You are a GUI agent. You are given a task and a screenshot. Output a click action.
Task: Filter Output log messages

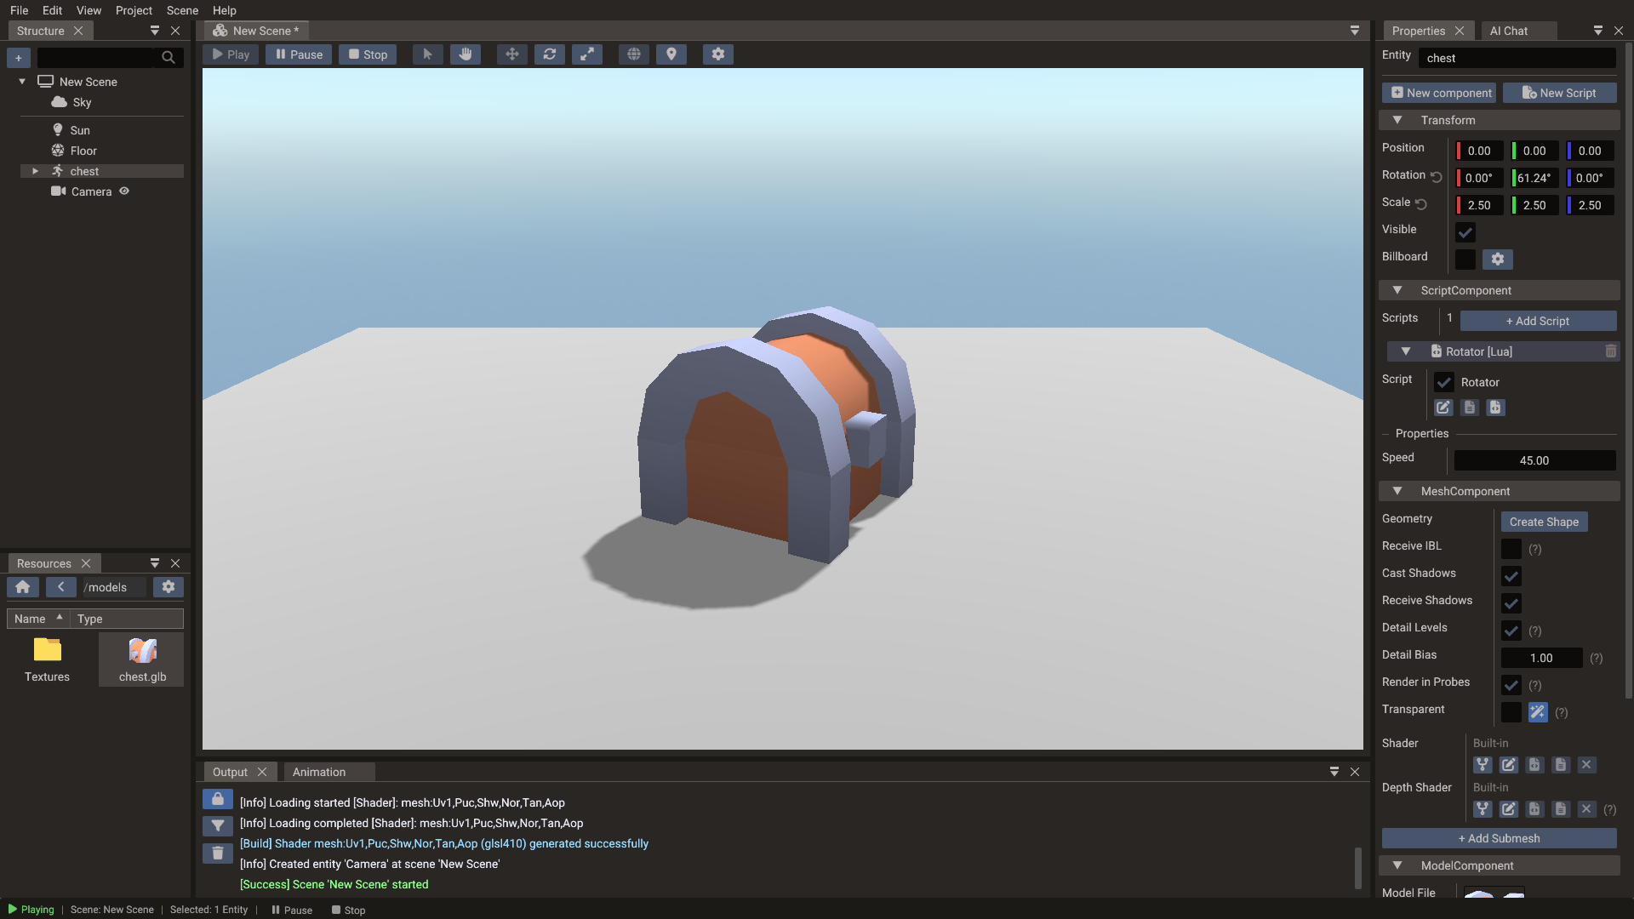click(x=218, y=826)
